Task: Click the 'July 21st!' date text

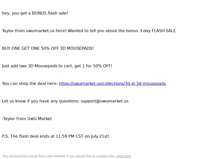Action: click(100, 136)
